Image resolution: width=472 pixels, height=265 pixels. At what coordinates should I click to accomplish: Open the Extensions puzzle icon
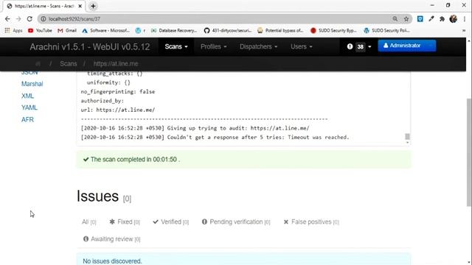[x=442, y=19]
